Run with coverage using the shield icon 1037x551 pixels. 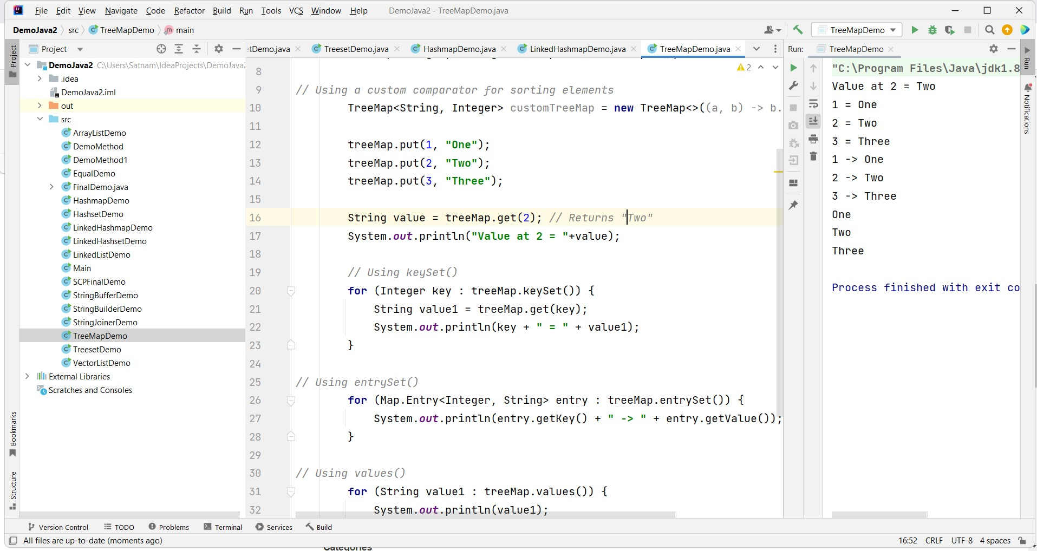[949, 30]
